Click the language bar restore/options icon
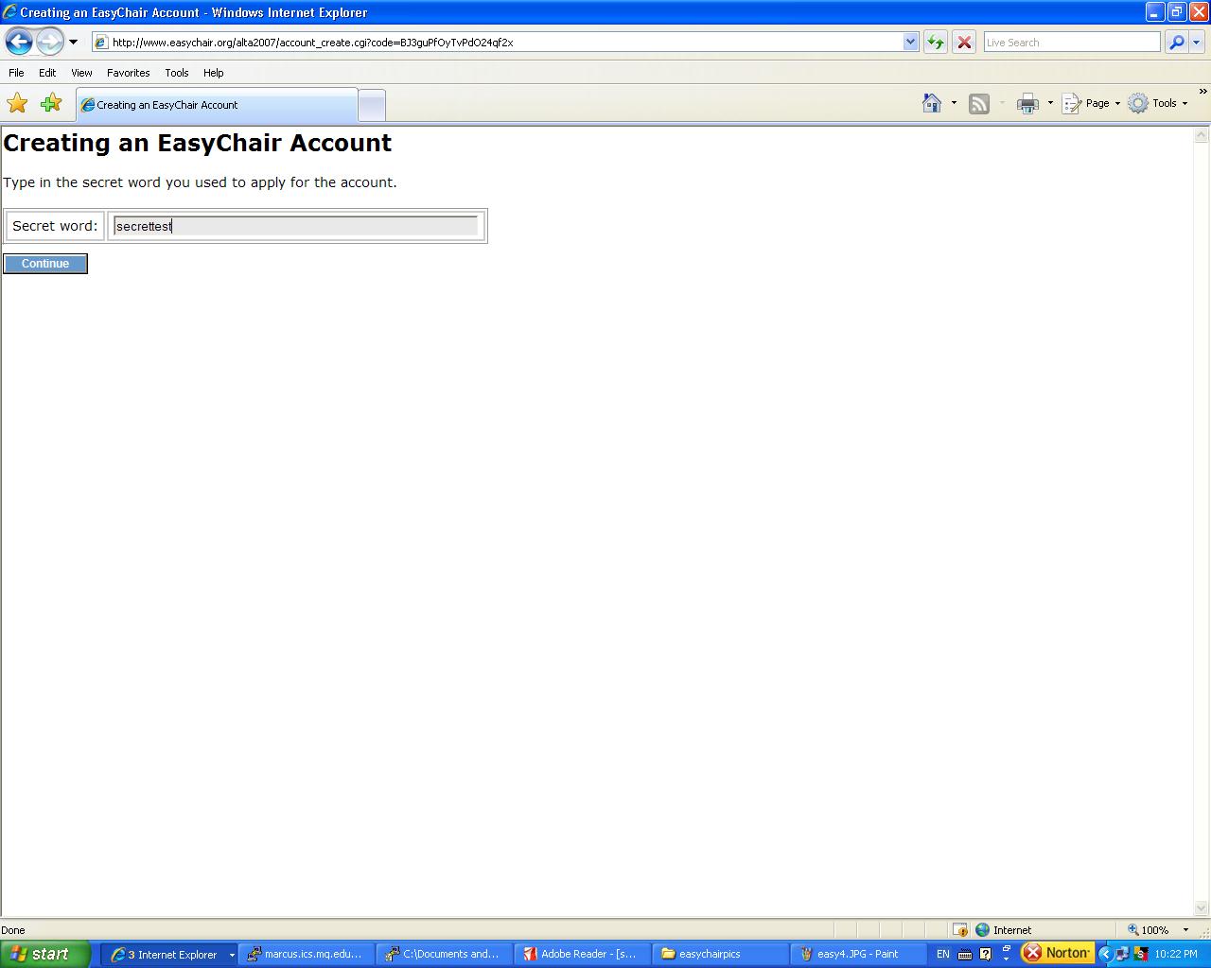Screen dimensions: 1211x968 click(1007, 948)
